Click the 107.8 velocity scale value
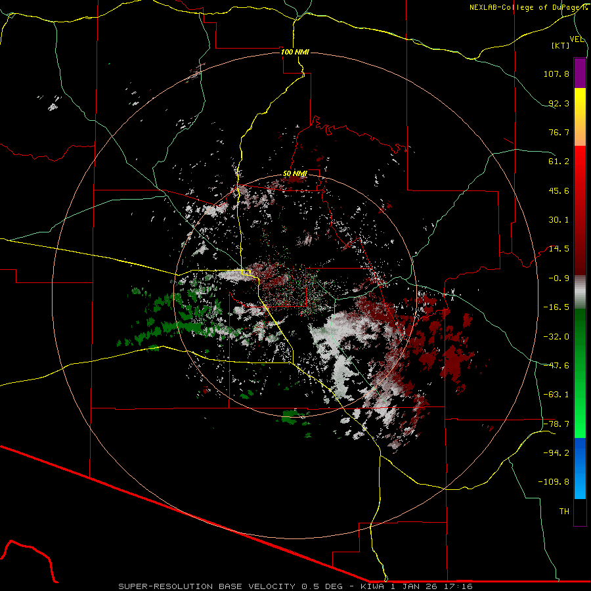The width and height of the screenshot is (591, 591). 556,74
